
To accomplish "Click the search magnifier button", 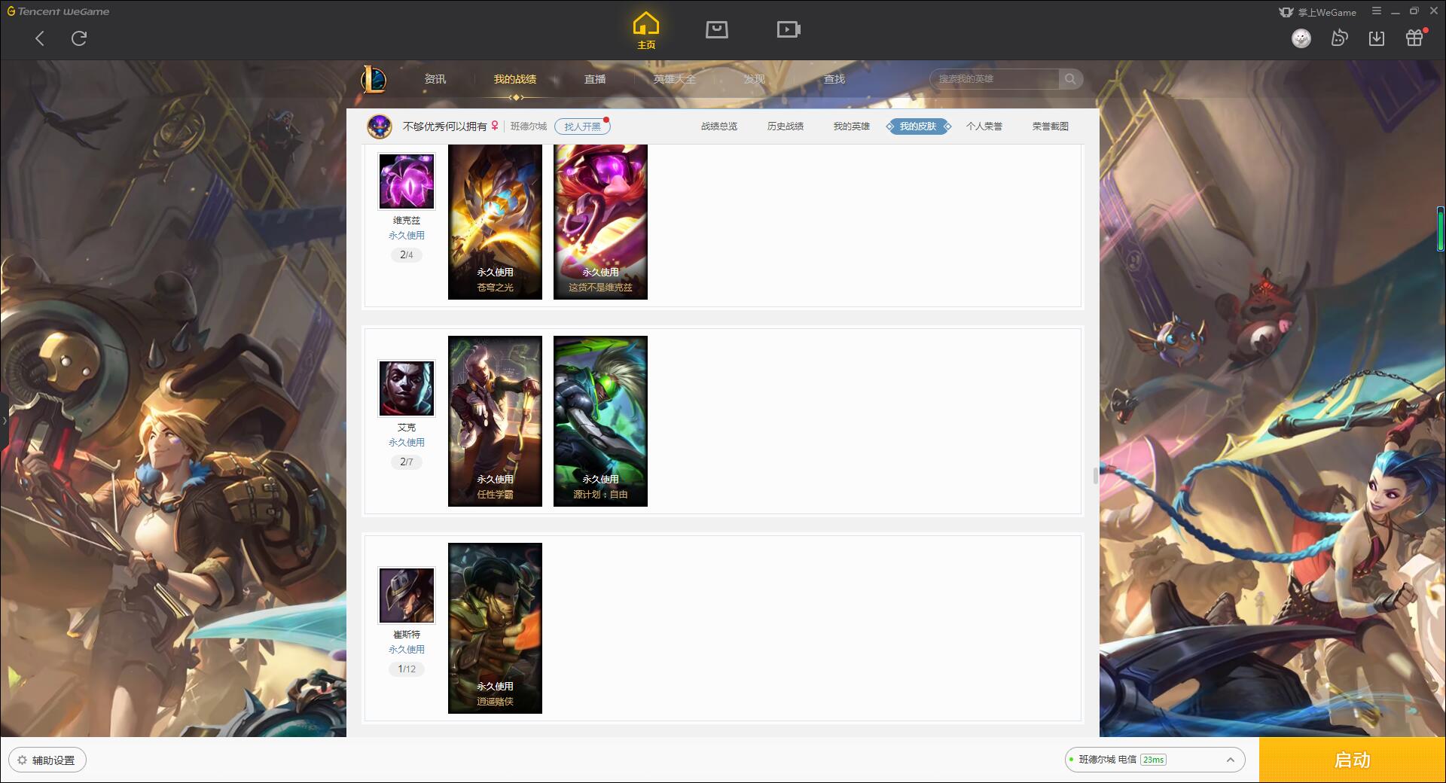I will (1070, 79).
